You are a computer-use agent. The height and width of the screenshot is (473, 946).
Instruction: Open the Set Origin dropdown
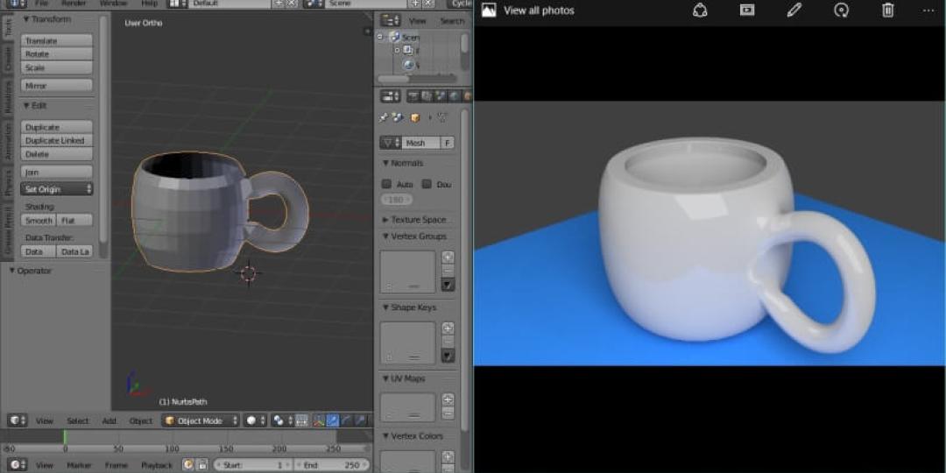[58, 189]
